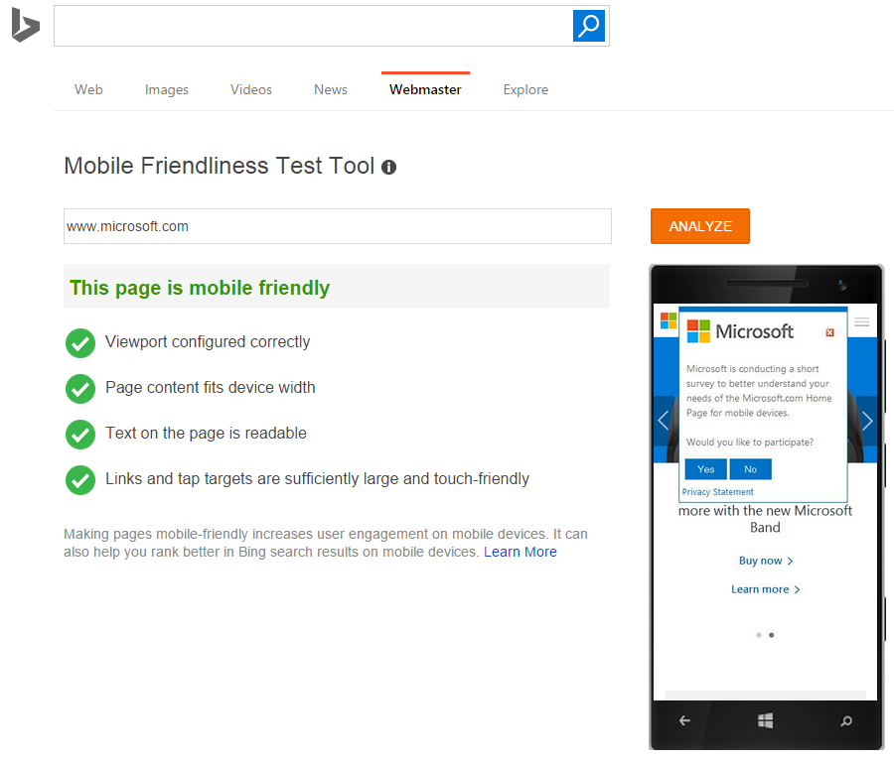Viewport: 894px width, 759px height.
Task: Close the Microsoft survey popup
Action: click(x=830, y=332)
